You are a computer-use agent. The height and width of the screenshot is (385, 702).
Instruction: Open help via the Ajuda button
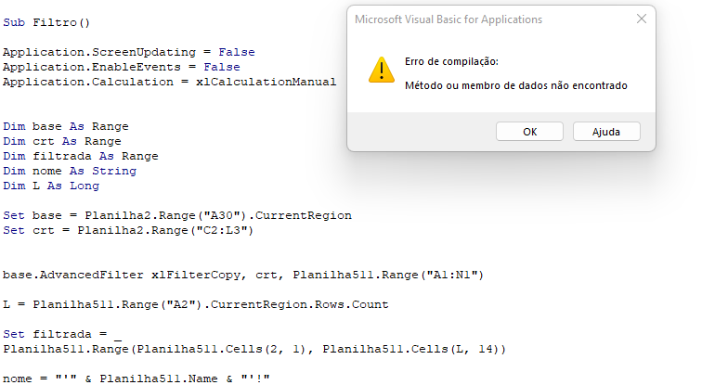pyautogui.click(x=606, y=132)
